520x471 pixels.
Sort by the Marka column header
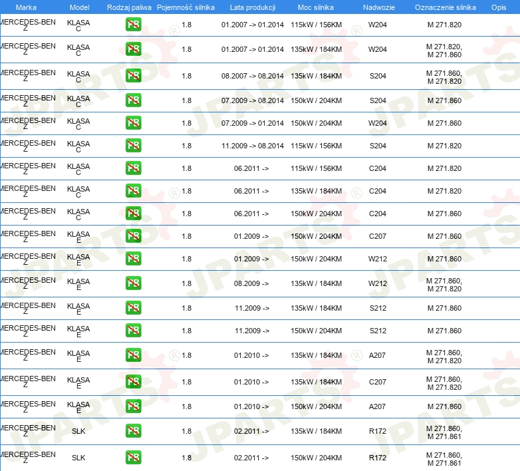click(25, 7)
